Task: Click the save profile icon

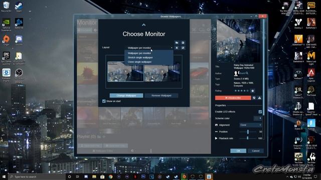Action: pyautogui.click(x=183, y=42)
